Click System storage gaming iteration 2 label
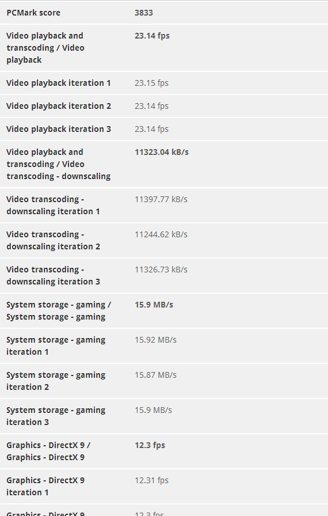 [x=56, y=381]
